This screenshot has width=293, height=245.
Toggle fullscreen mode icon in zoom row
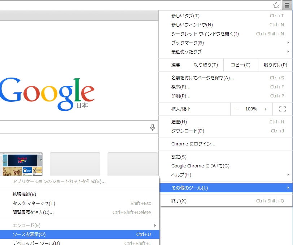pyautogui.click(x=282, y=109)
